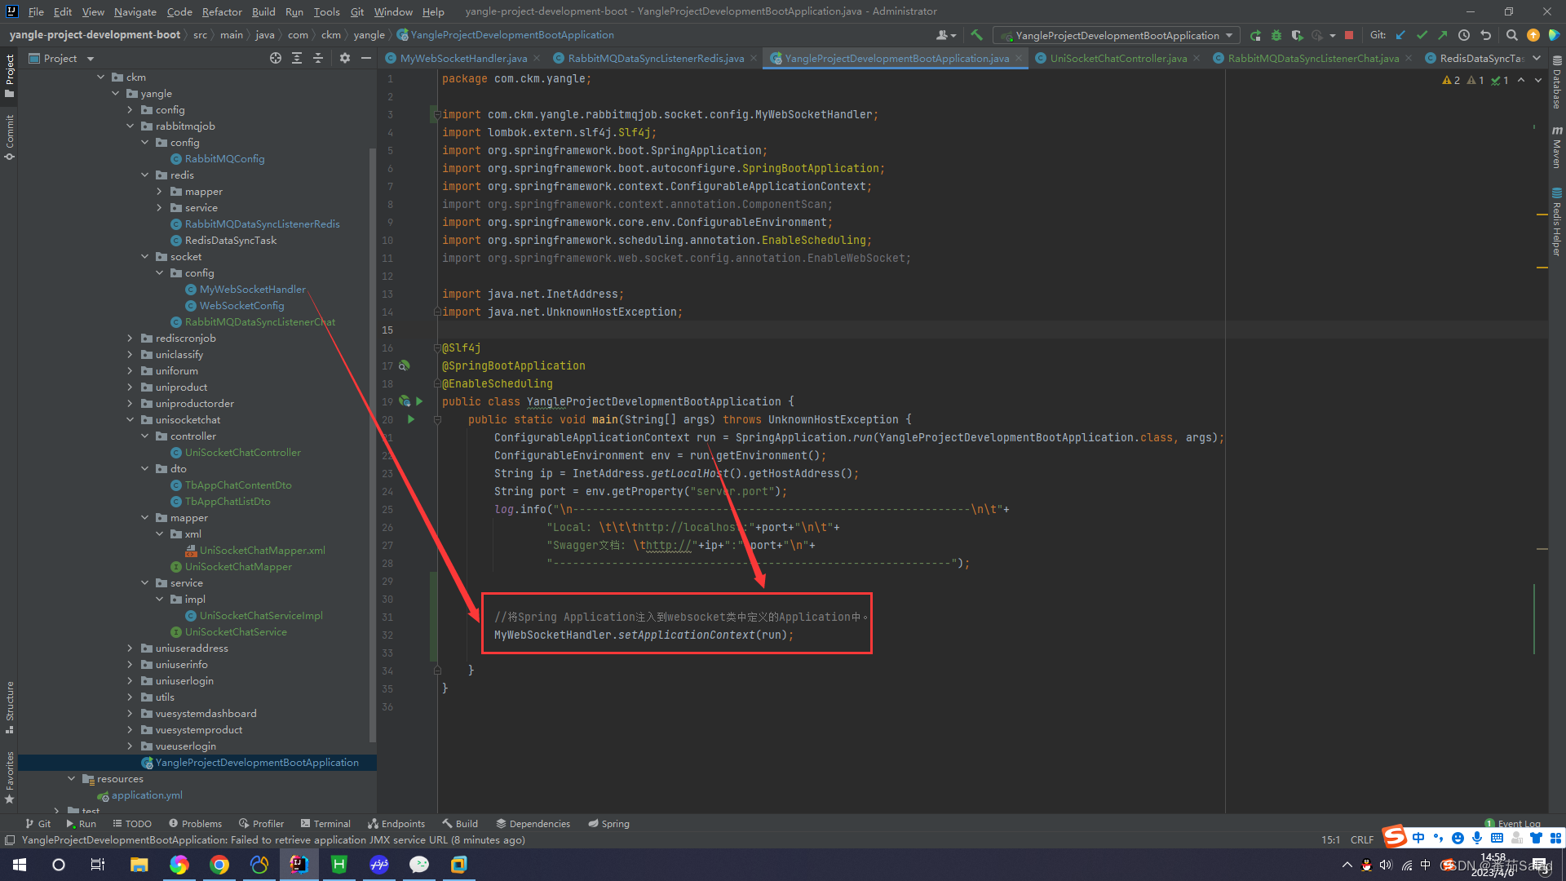
Task: Collapse all in Project panel
Action: tap(318, 58)
